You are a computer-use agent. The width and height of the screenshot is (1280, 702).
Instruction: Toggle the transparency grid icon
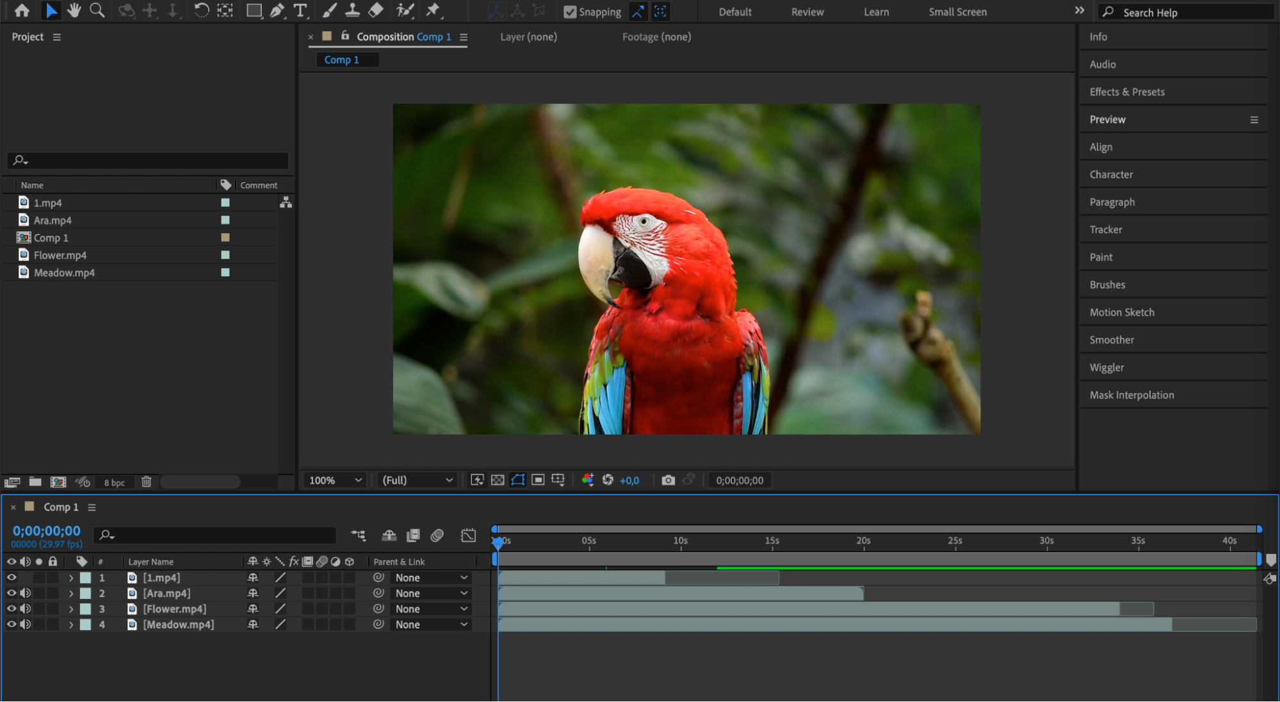498,480
